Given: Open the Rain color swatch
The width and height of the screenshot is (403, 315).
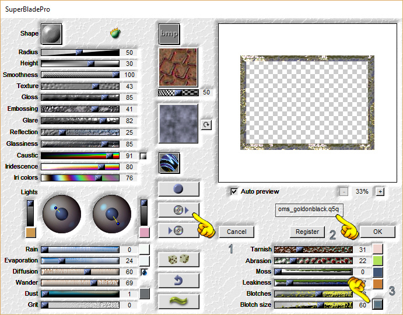Looking at the screenshot, I should point(145,250).
